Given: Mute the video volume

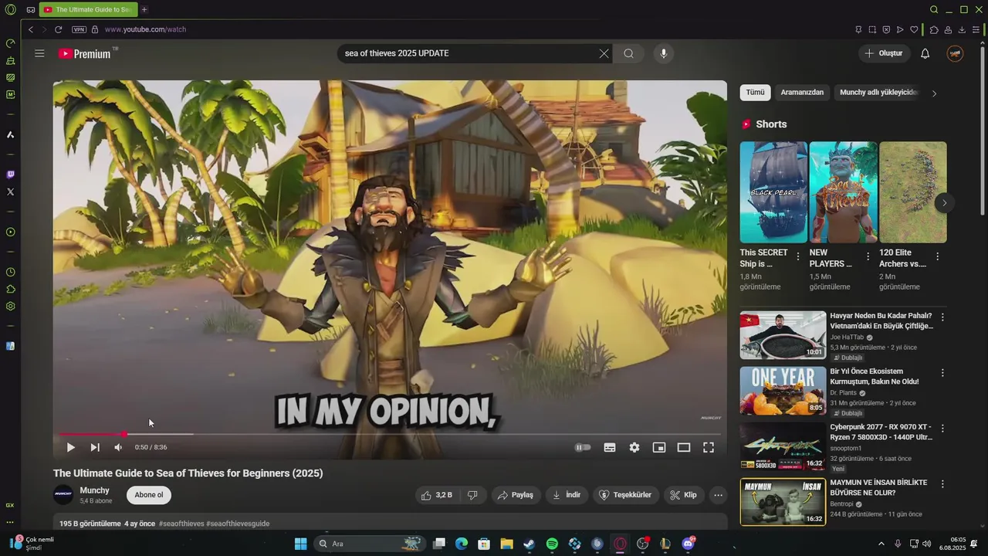Looking at the screenshot, I should (x=118, y=447).
